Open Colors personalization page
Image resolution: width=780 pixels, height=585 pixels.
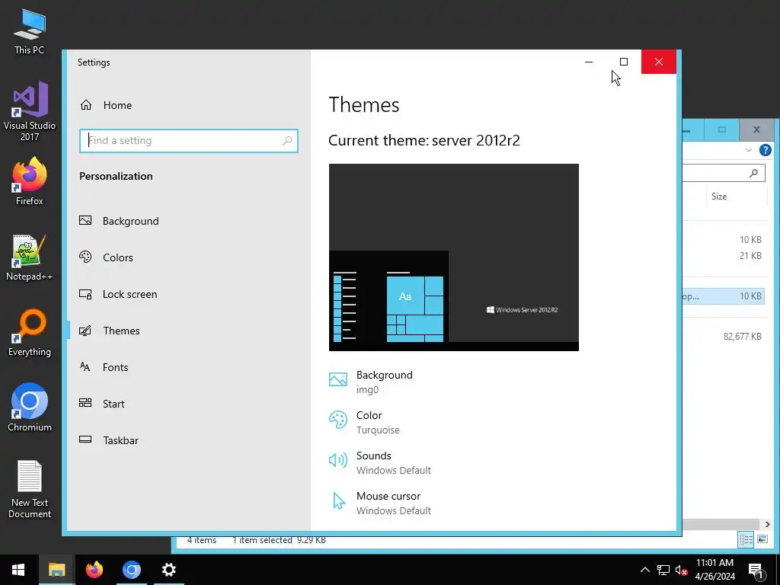click(x=106, y=257)
